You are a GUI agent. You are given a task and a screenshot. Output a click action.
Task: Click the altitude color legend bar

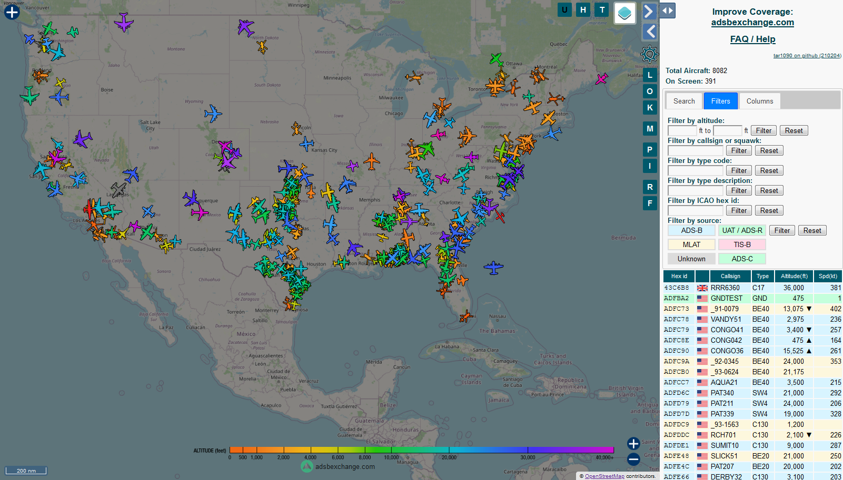[x=422, y=450]
